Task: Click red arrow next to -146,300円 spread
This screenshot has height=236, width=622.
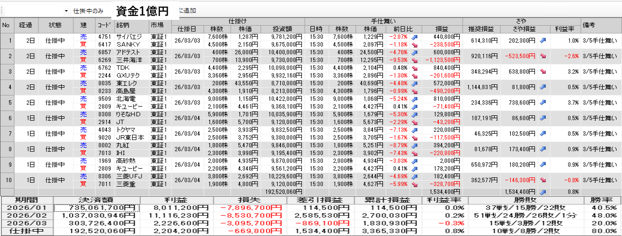Action: [x=543, y=180]
